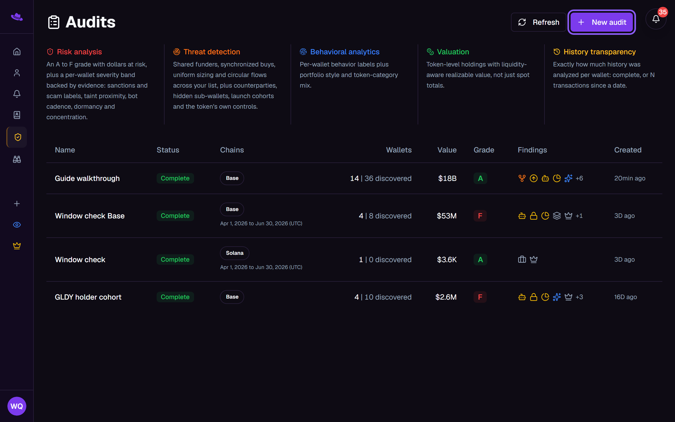Open notifications bell with 35 badge
Image resolution: width=675 pixels, height=422 pixels.
pyautogui.click(x=656, y=19)
